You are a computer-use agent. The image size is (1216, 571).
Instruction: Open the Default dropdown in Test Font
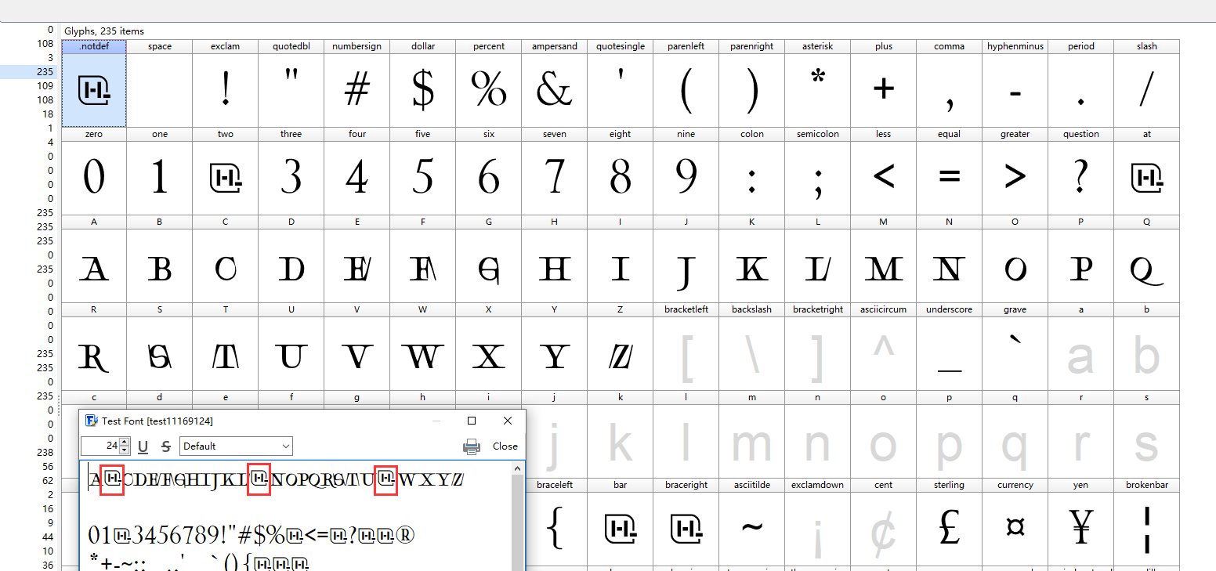(x=236, y=446)
